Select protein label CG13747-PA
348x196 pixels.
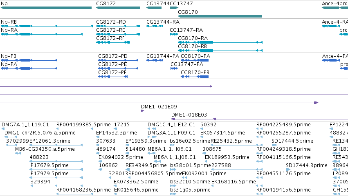pos(187,64)
